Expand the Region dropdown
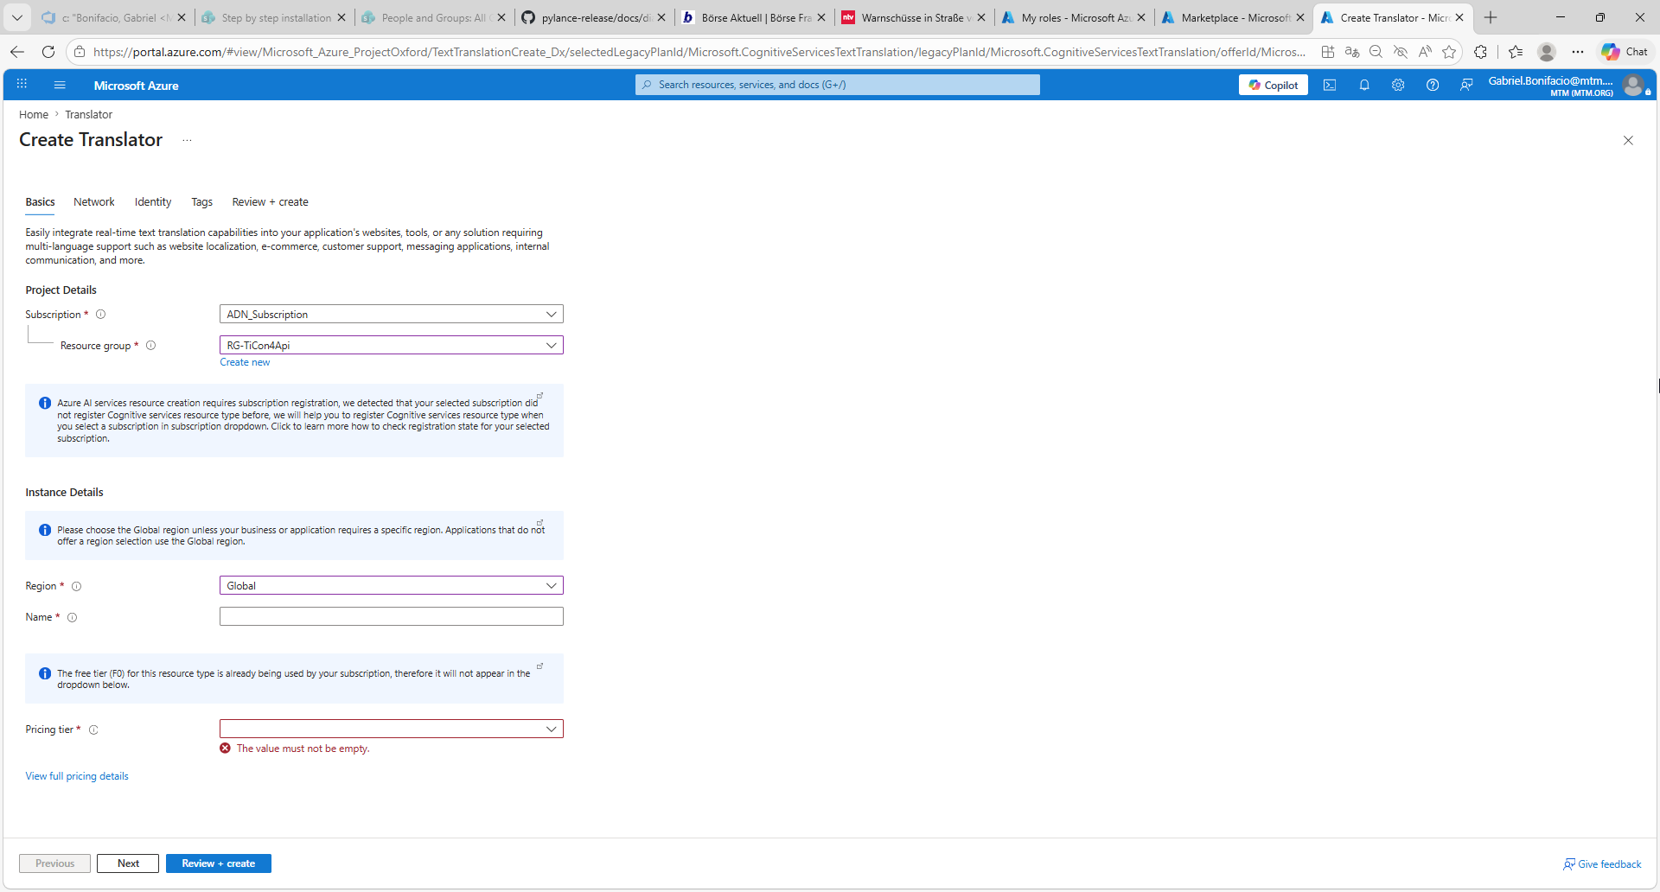 (551, 586)
